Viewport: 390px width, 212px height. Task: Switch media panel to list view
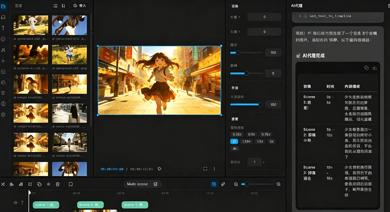(x=55, y=6)
